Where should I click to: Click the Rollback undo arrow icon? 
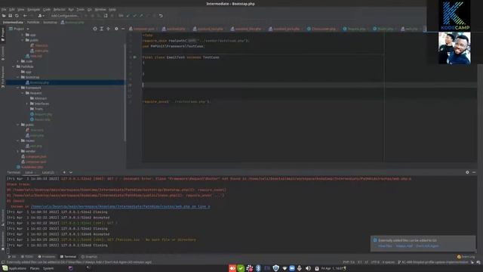(161, 16)
